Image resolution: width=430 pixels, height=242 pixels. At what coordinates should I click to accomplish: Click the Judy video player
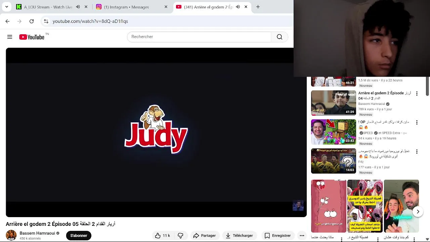click(156, 132)
